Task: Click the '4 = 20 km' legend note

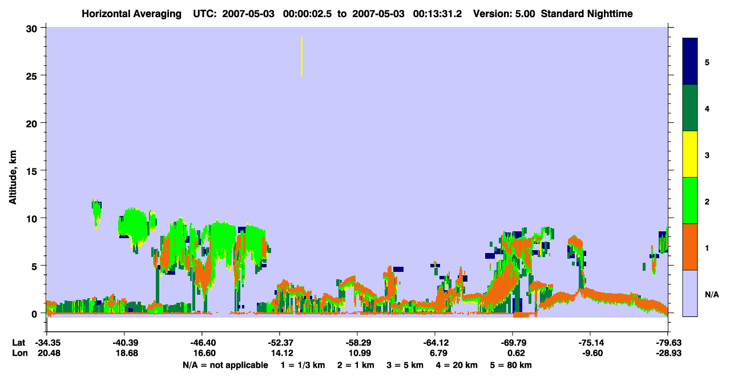Action: click(x=457, y=365)
